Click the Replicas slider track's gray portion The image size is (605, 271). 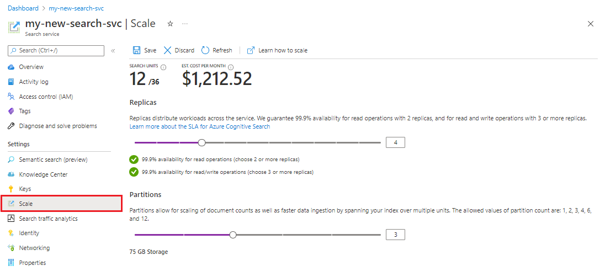(293, 142)
